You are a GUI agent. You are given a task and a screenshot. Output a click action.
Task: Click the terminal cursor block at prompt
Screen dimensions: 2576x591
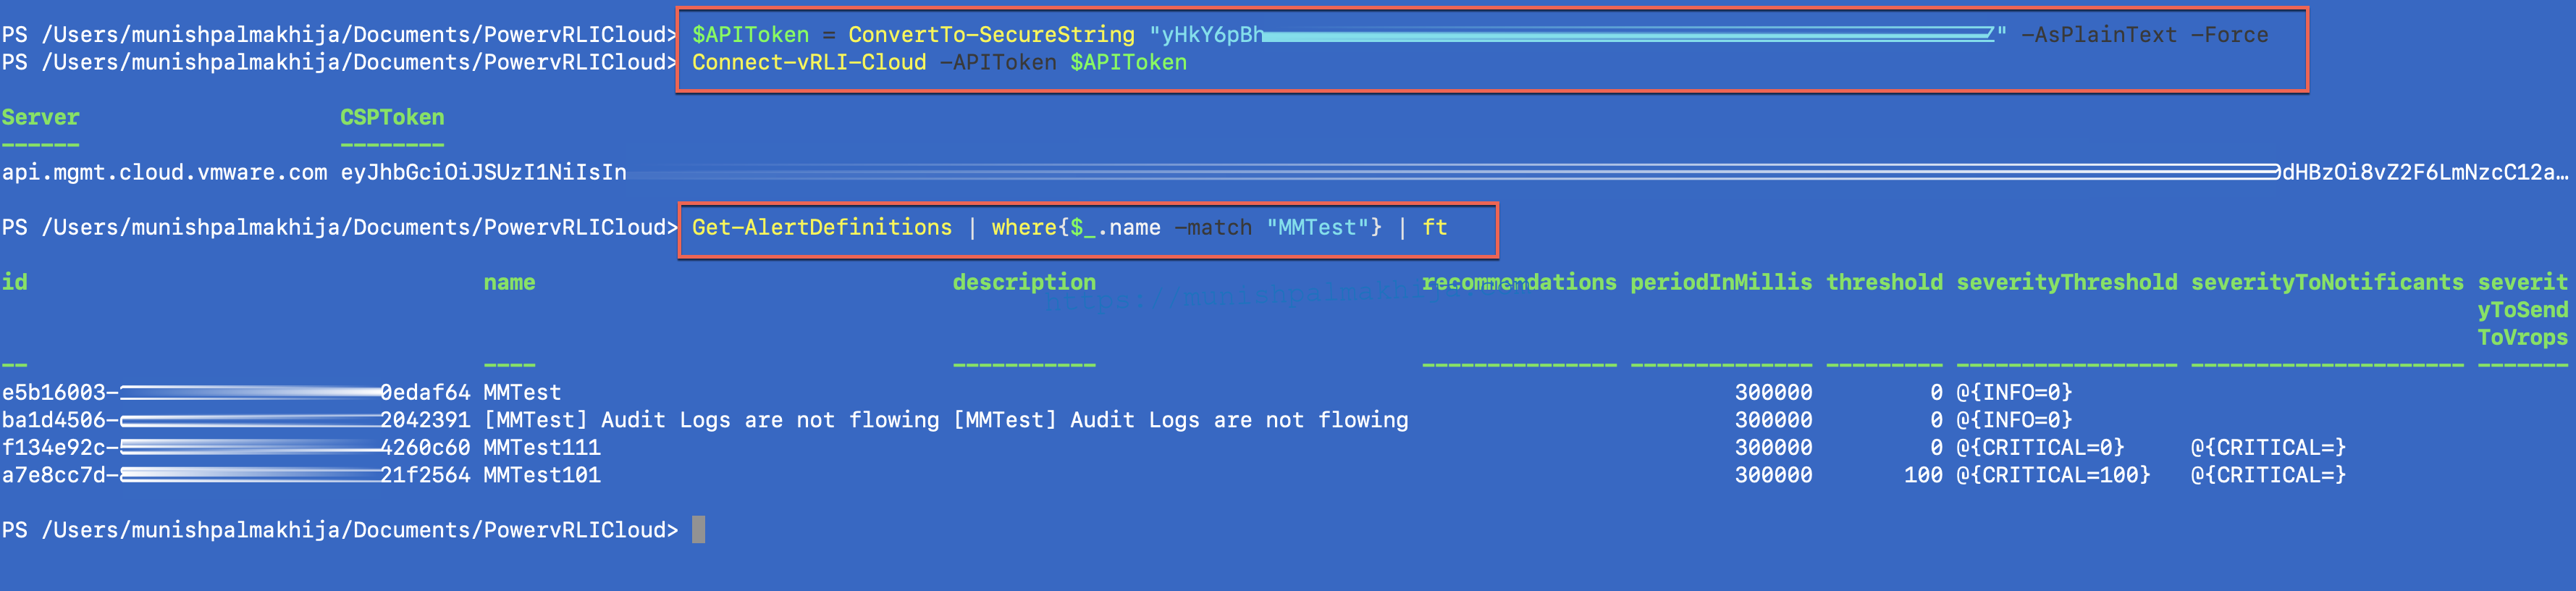[698, 529]
